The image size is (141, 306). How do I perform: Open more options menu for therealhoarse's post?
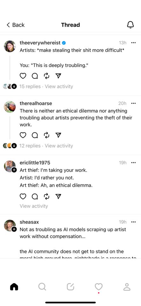click(133, 103)
